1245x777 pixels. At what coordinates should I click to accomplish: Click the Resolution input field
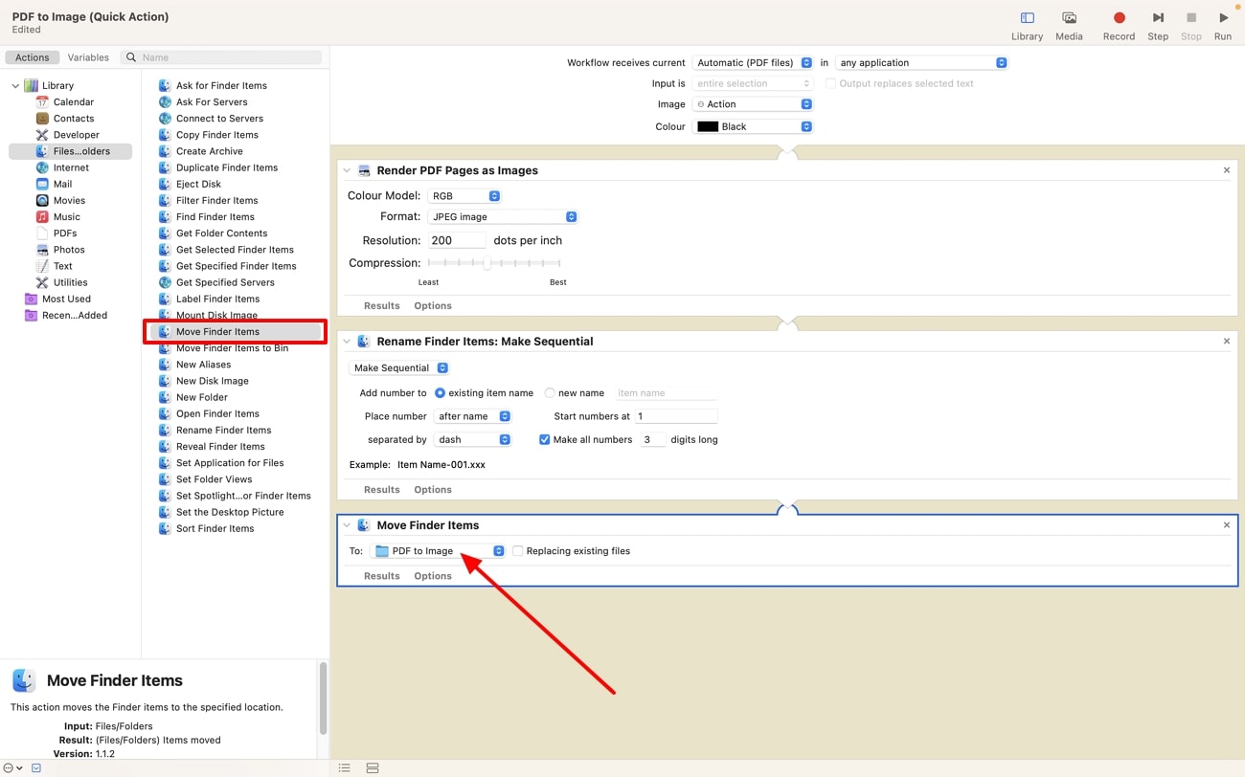pyautogui.click(x=458, y=241)
